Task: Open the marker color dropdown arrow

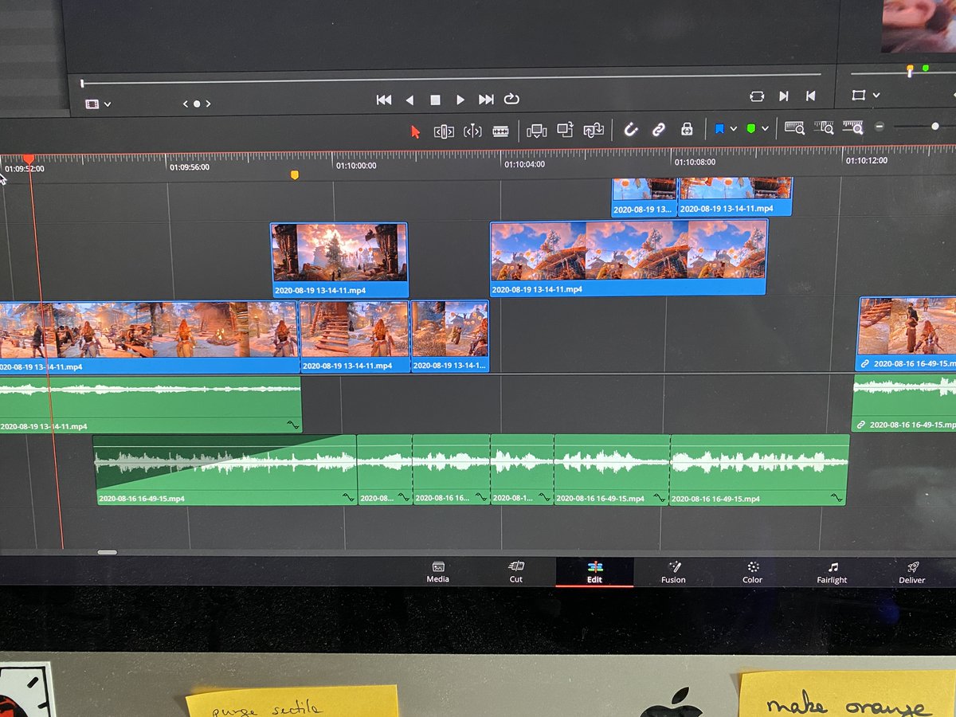Action: [x=765, y=128]
